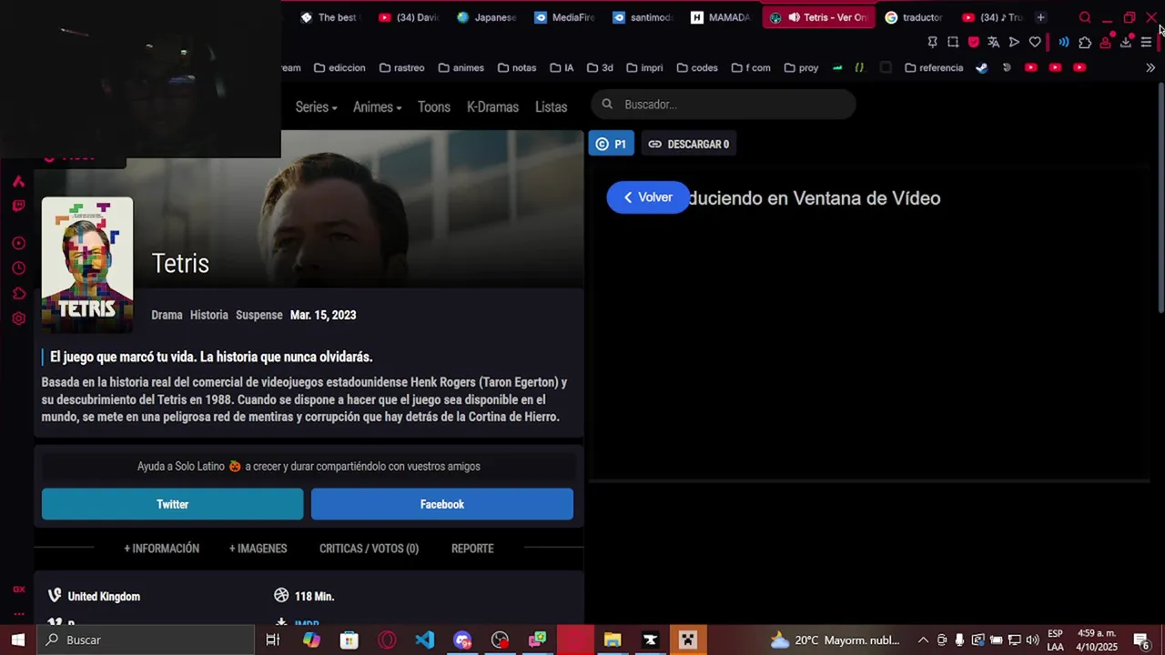Switch to the traductor Google tab
Screen dimensions: 1165x655
pyautogui.click(x=914, y=17)
